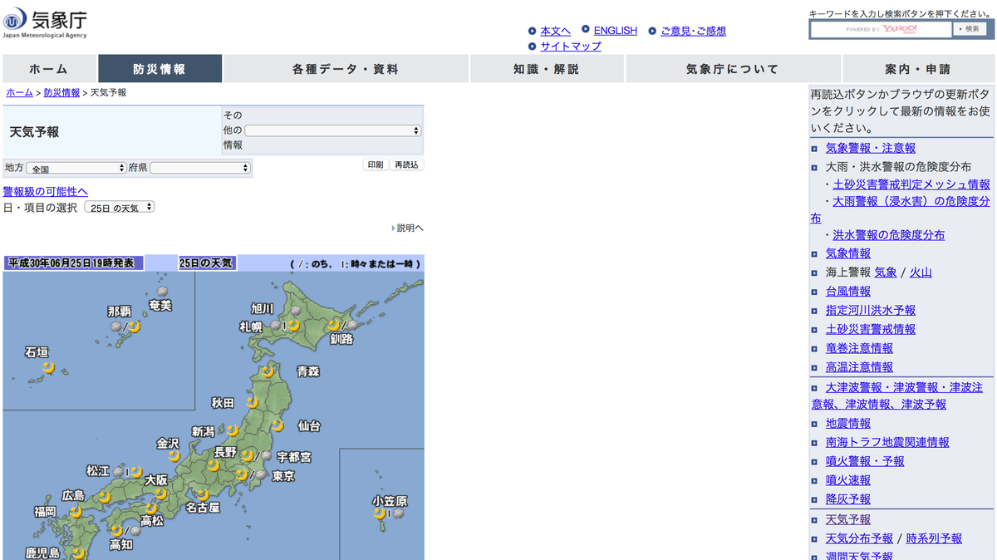Switch to the 知識・解説 tab
This screenshot has width=997, height=560.
pos(547,68)
